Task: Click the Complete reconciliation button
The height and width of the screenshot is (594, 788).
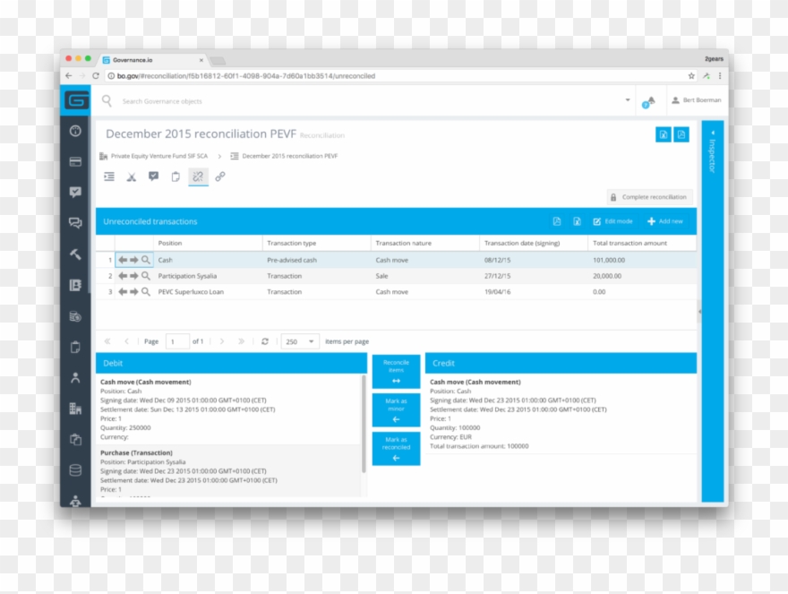Action: click(x=649, y=197)
